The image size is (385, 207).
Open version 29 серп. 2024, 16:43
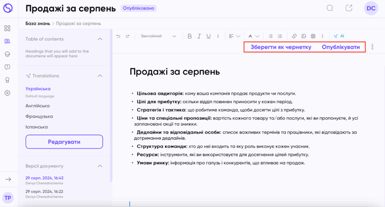coord(44,178)
